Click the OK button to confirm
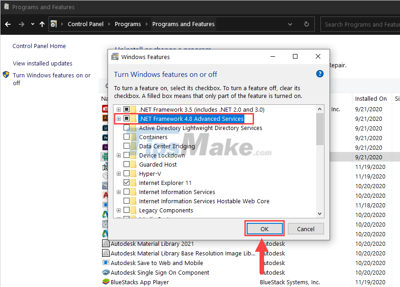 tap(264, 228)
